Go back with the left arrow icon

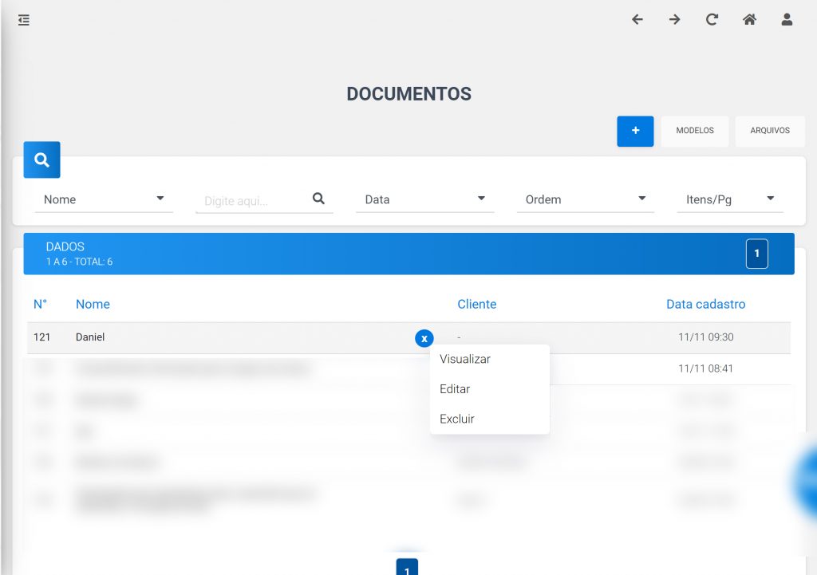(637, 20)
